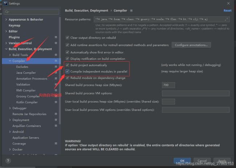This screenshot has height=168, width=236.
Task: Click the settings search field
Action: click(x=32, y=12)
